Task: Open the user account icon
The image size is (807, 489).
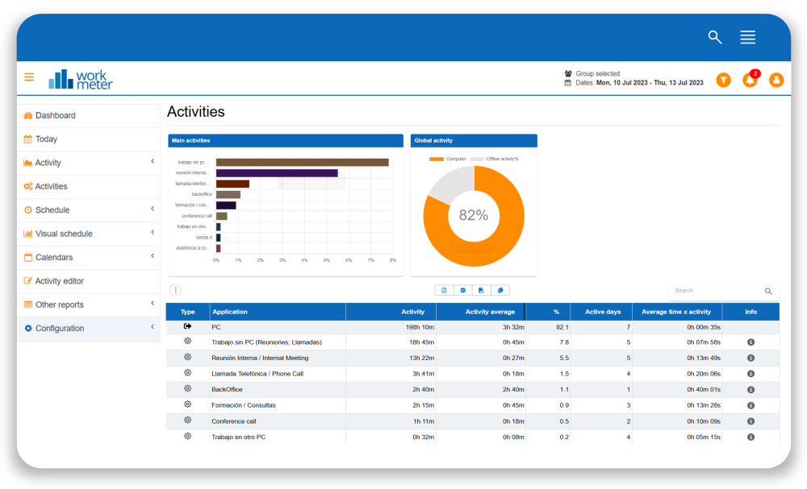Action: (776, 80)
